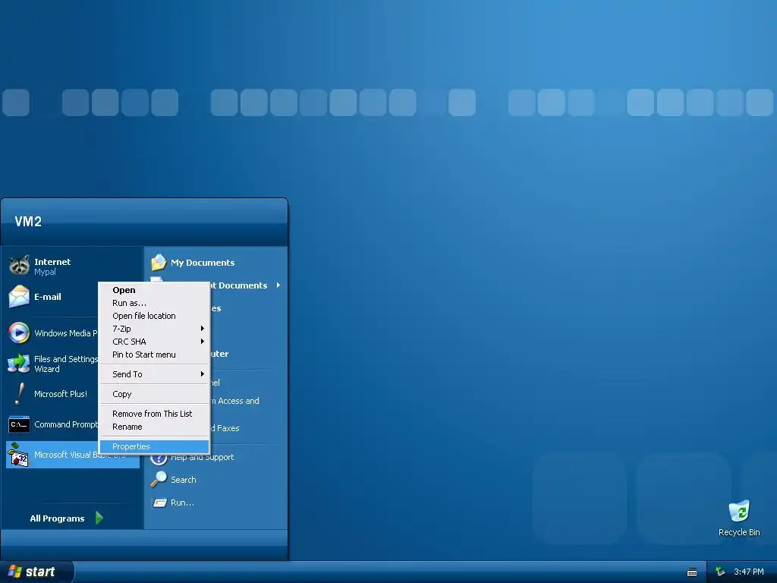Click the E-mail envelope icon
Viewport: 777px width, 583px height.
tap(19, 297)
